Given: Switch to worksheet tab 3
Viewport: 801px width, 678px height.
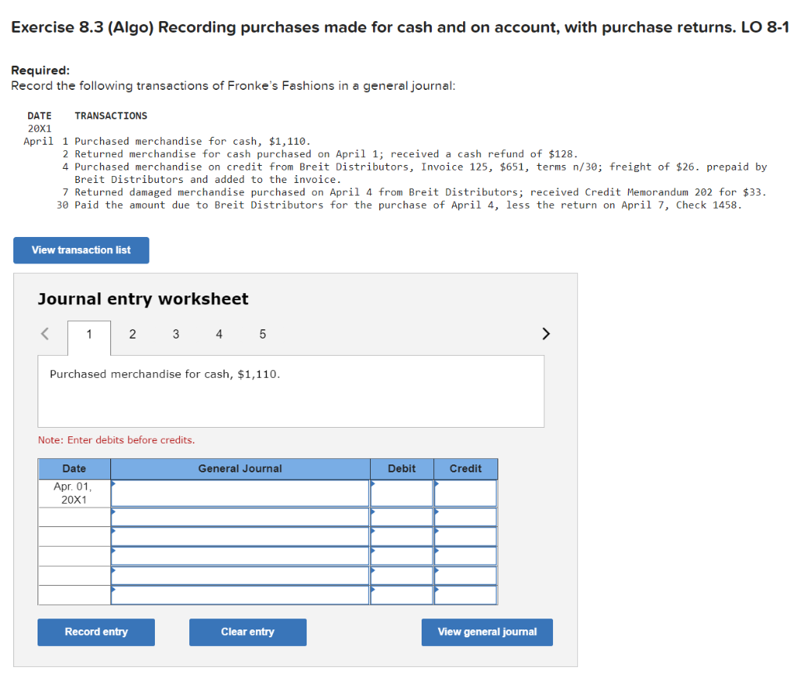Looking at the screenshot, I should click(x=175, y=334).
